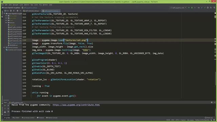Open the Tools menu
The width and height of the screenshot is (217, 122).
[x=36, y=5]
